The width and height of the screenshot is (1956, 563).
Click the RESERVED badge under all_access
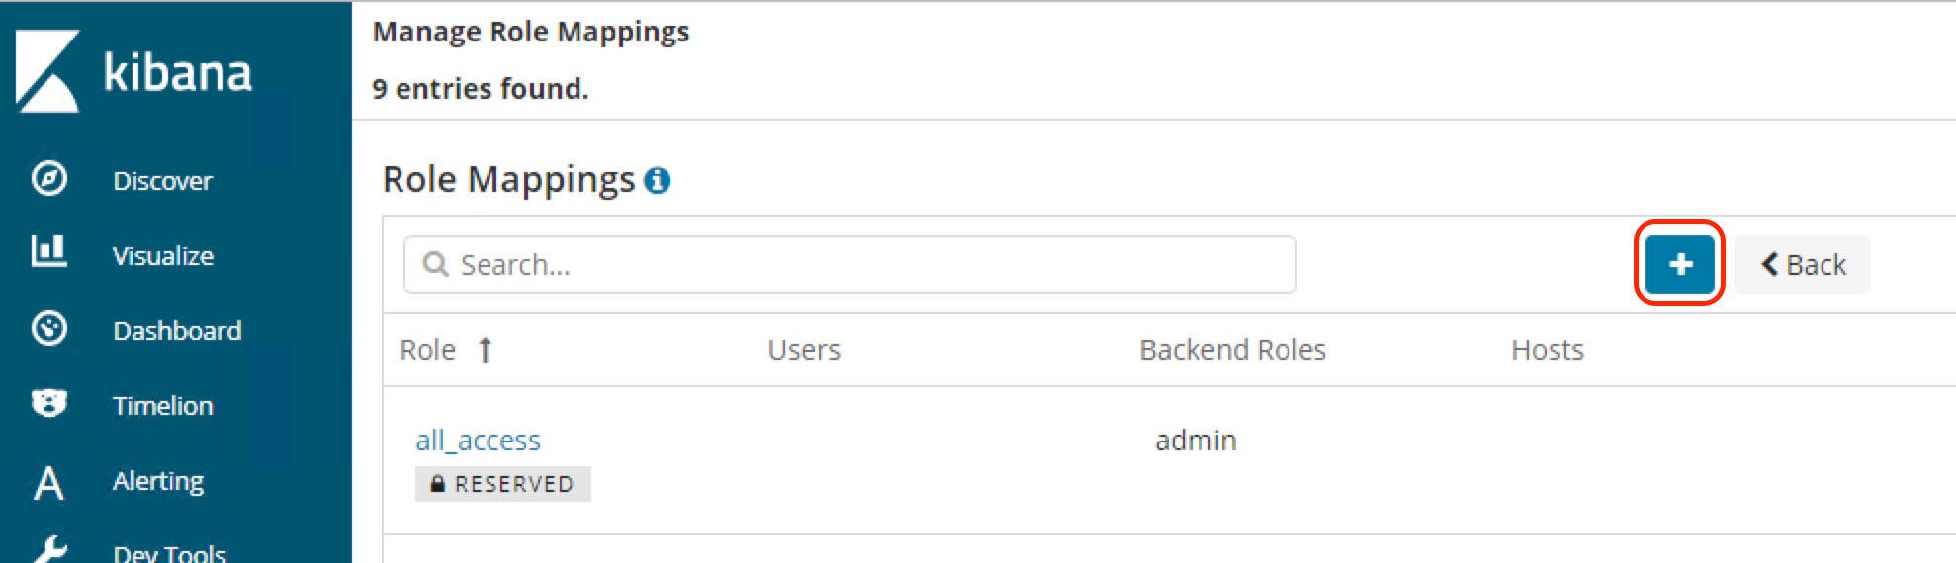(502, 484)
